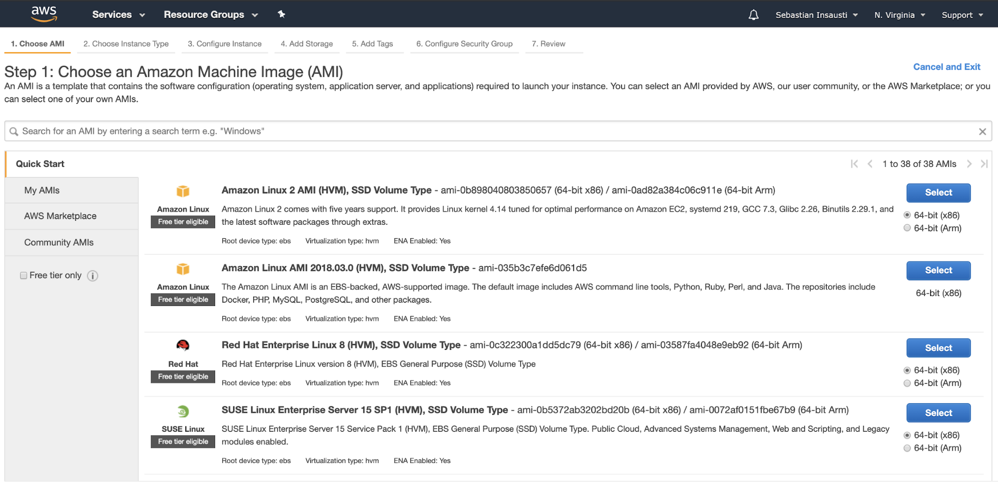Select the Amazon Linux AMI 2018.03.0
The height and width of the screenshot is (487, 998).
pos(939,271)
